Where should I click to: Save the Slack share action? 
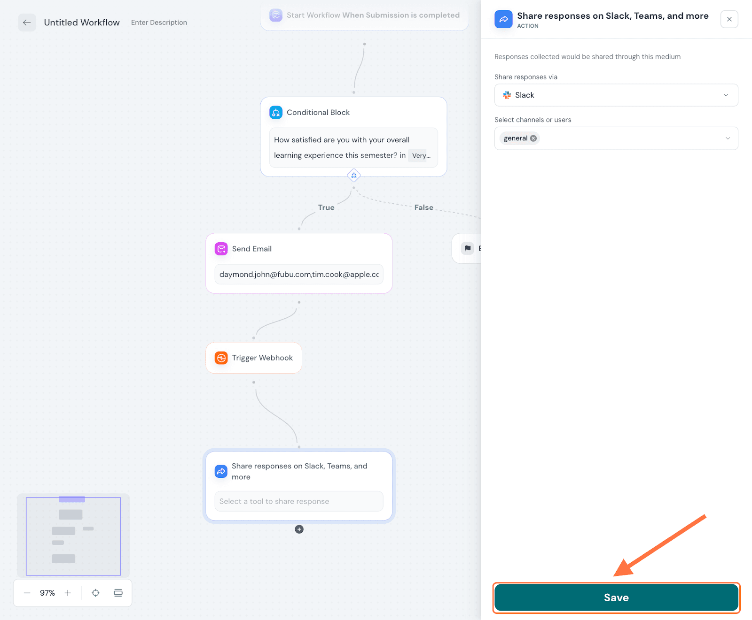point(616,597)
